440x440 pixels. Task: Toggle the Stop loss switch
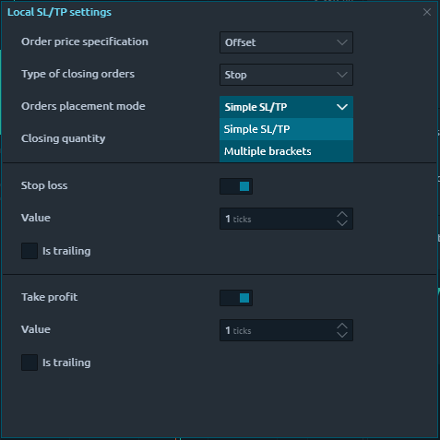click(236, 186)
